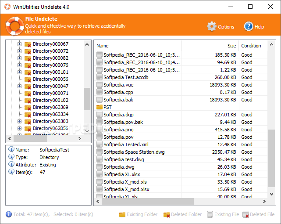Click the info icon beside Attribute field
The image size is (281, 224).
[11, 164]
